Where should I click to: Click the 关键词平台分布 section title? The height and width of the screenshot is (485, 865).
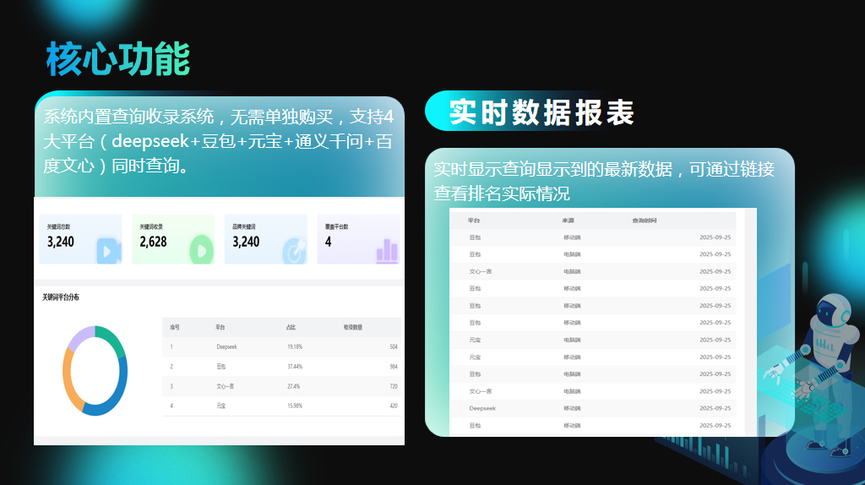(61, 297)
